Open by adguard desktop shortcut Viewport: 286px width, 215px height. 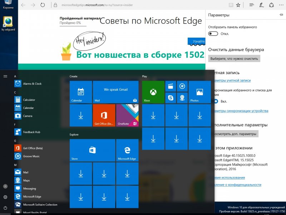(x=8, y=24)
